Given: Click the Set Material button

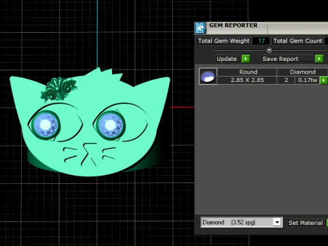Looking at the screenshot, I should pyautogui.click(x=305, y=223).
